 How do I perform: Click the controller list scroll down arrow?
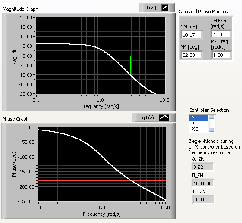pos(212,130)
